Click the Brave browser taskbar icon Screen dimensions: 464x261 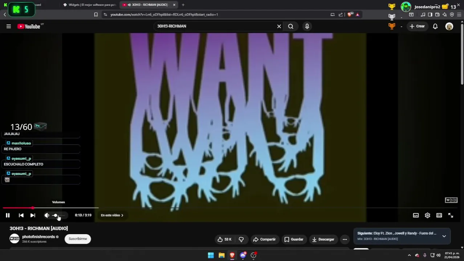pos(232,255)
